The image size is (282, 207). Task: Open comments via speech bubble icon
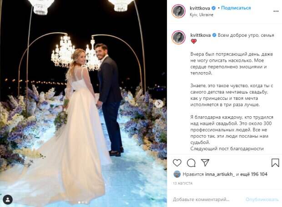[191, 163]
